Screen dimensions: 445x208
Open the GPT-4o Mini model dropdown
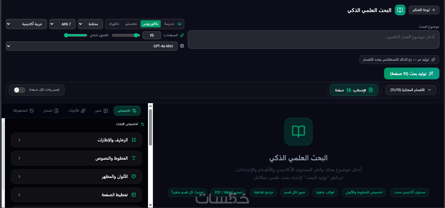[x=92, y=46]
